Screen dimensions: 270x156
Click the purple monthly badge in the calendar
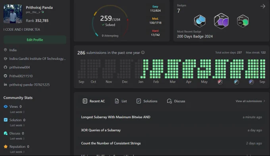pyautogui.click(x=251, y=82)
